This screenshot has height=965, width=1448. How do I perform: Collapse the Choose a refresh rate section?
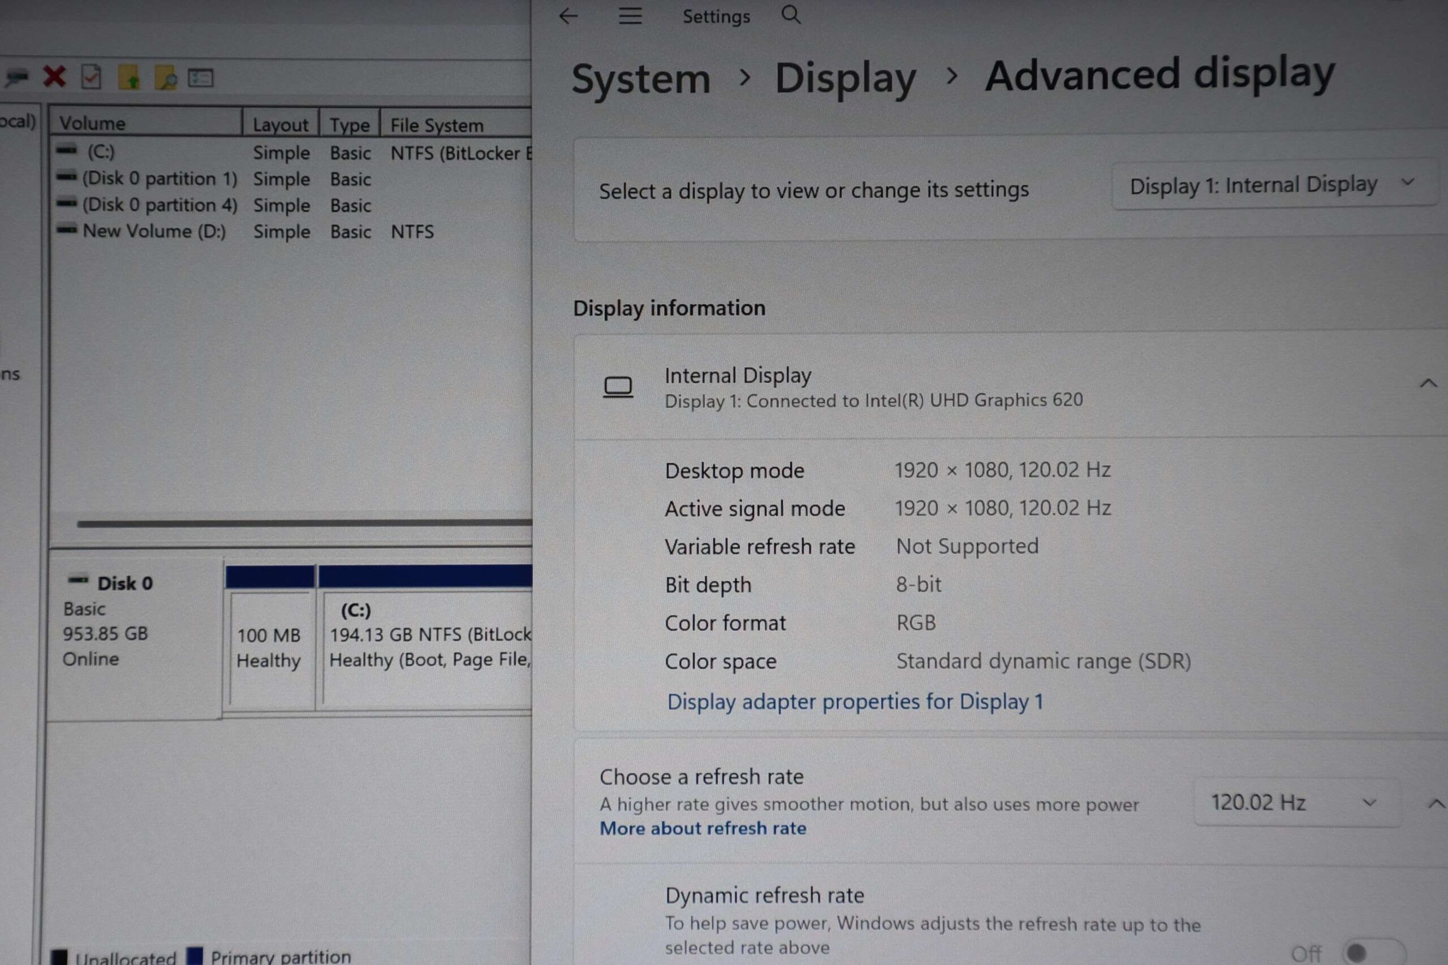pyautogui.click(x=1436, y=803)
